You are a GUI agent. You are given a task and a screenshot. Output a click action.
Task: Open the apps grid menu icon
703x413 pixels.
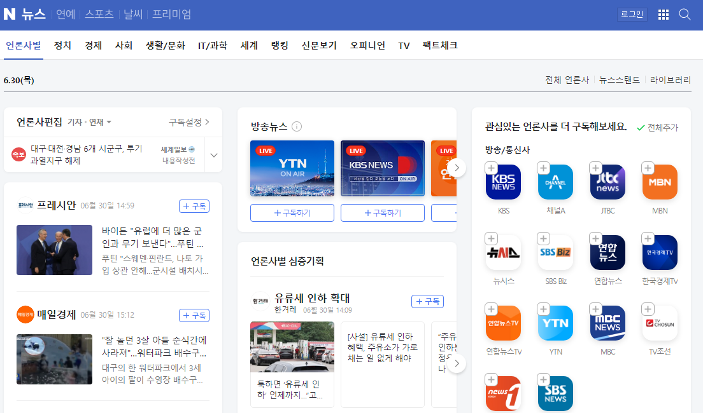pyautogui.click(x=663, y=15)
